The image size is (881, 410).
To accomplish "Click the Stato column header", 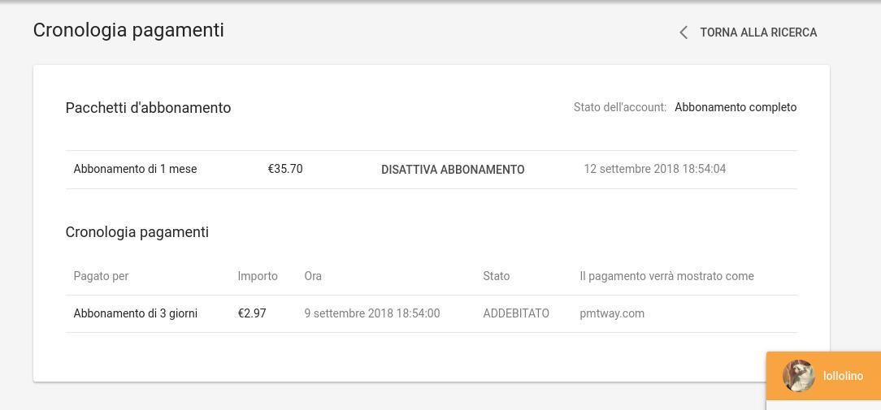I will pyautogui.click(x=496, y=276).
